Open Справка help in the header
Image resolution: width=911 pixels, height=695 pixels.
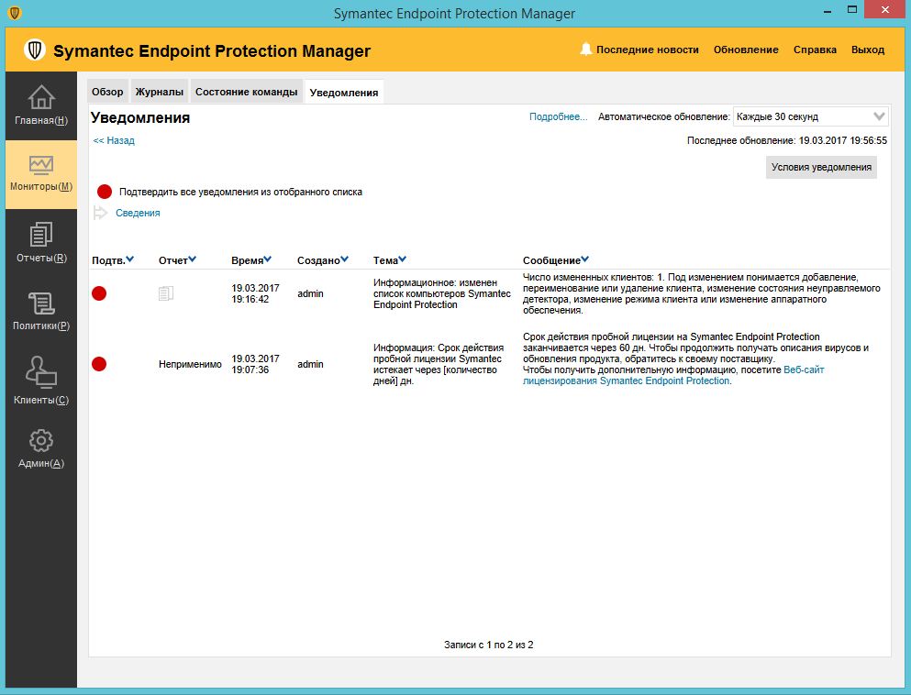[x=816, y=50]
